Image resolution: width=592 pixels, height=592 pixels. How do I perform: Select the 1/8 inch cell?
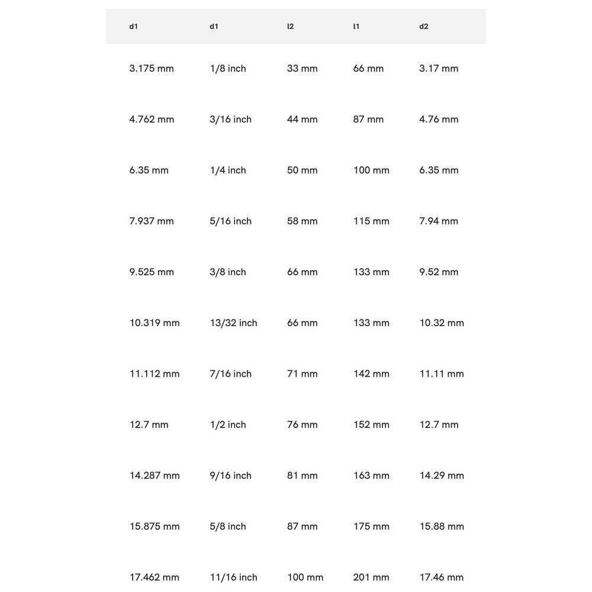[228, 69]
